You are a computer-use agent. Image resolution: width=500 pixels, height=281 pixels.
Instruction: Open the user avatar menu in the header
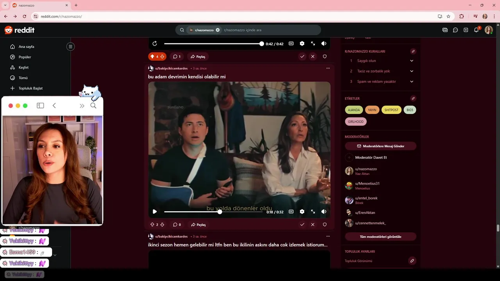point(489,30)
